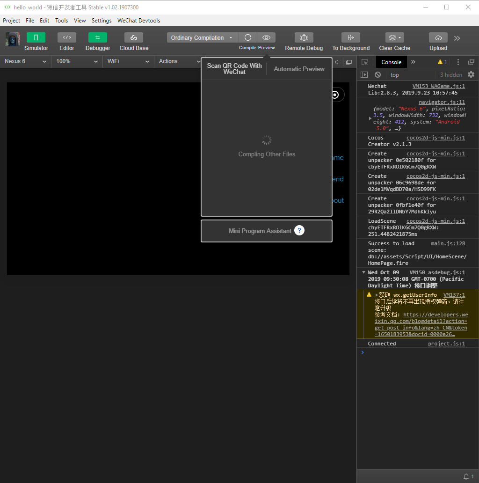Show more devtools tabs chevron

pyautogui.click(x=413, y=62)
